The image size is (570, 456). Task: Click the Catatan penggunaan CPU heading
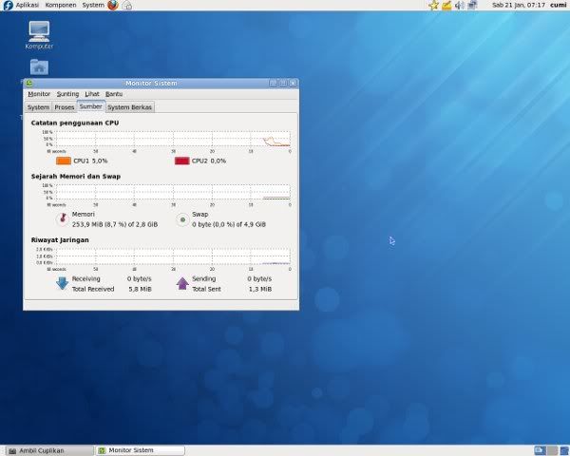coord(75,123)
